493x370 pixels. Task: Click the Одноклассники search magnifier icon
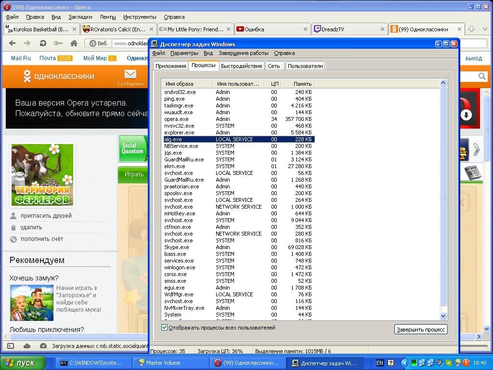pyautogui.click(x=481, y=76)
